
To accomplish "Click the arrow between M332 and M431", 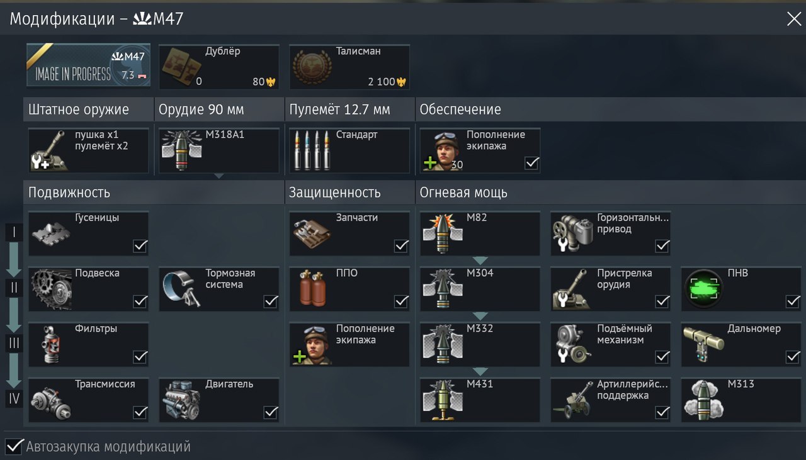I will (x=480, y=371).
